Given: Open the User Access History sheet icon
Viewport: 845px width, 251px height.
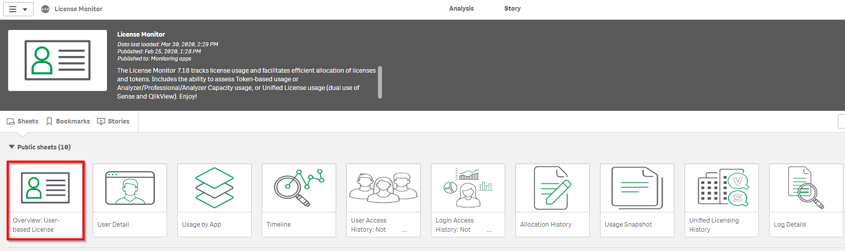Looking at the screenshot, I should point(384,188).
